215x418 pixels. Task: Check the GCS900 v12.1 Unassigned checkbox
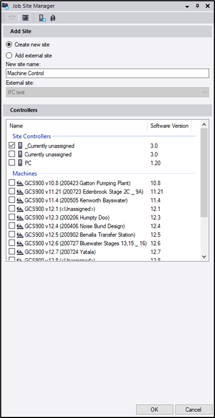click(12, 209)
